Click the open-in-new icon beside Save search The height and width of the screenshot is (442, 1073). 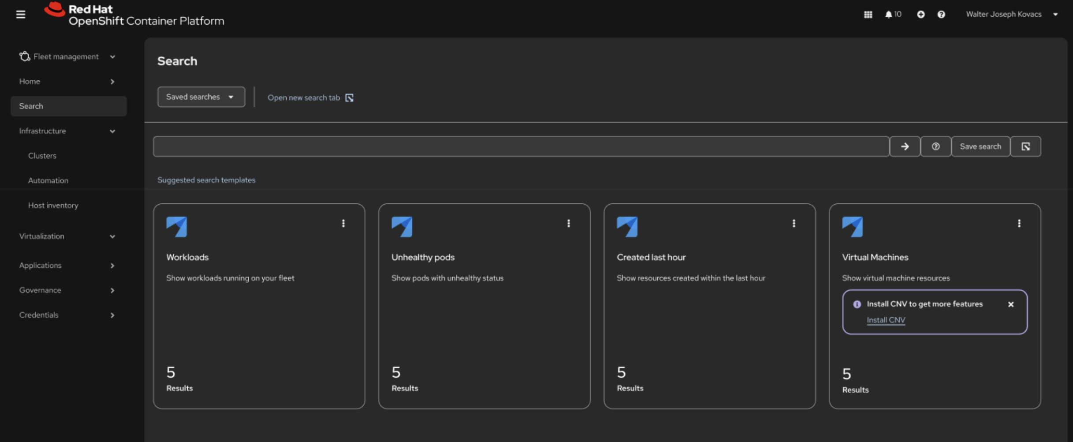pos(1025,146)
